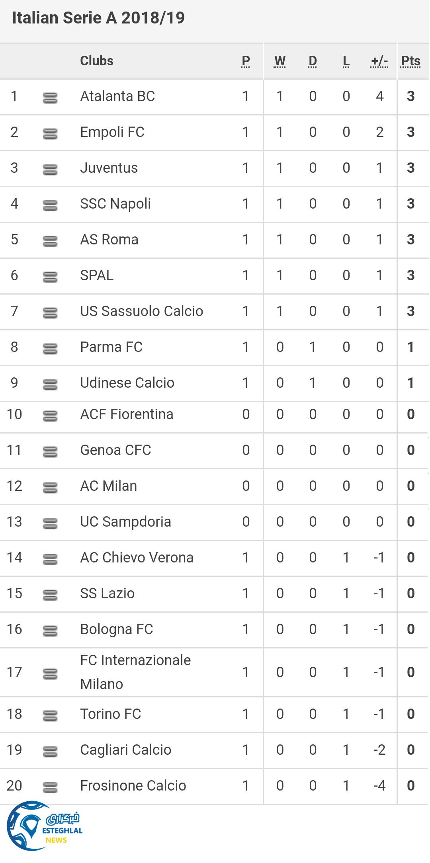Open the SSC Napoli club row
This screenshot has width=430, height=863.
tap(115, 204)
